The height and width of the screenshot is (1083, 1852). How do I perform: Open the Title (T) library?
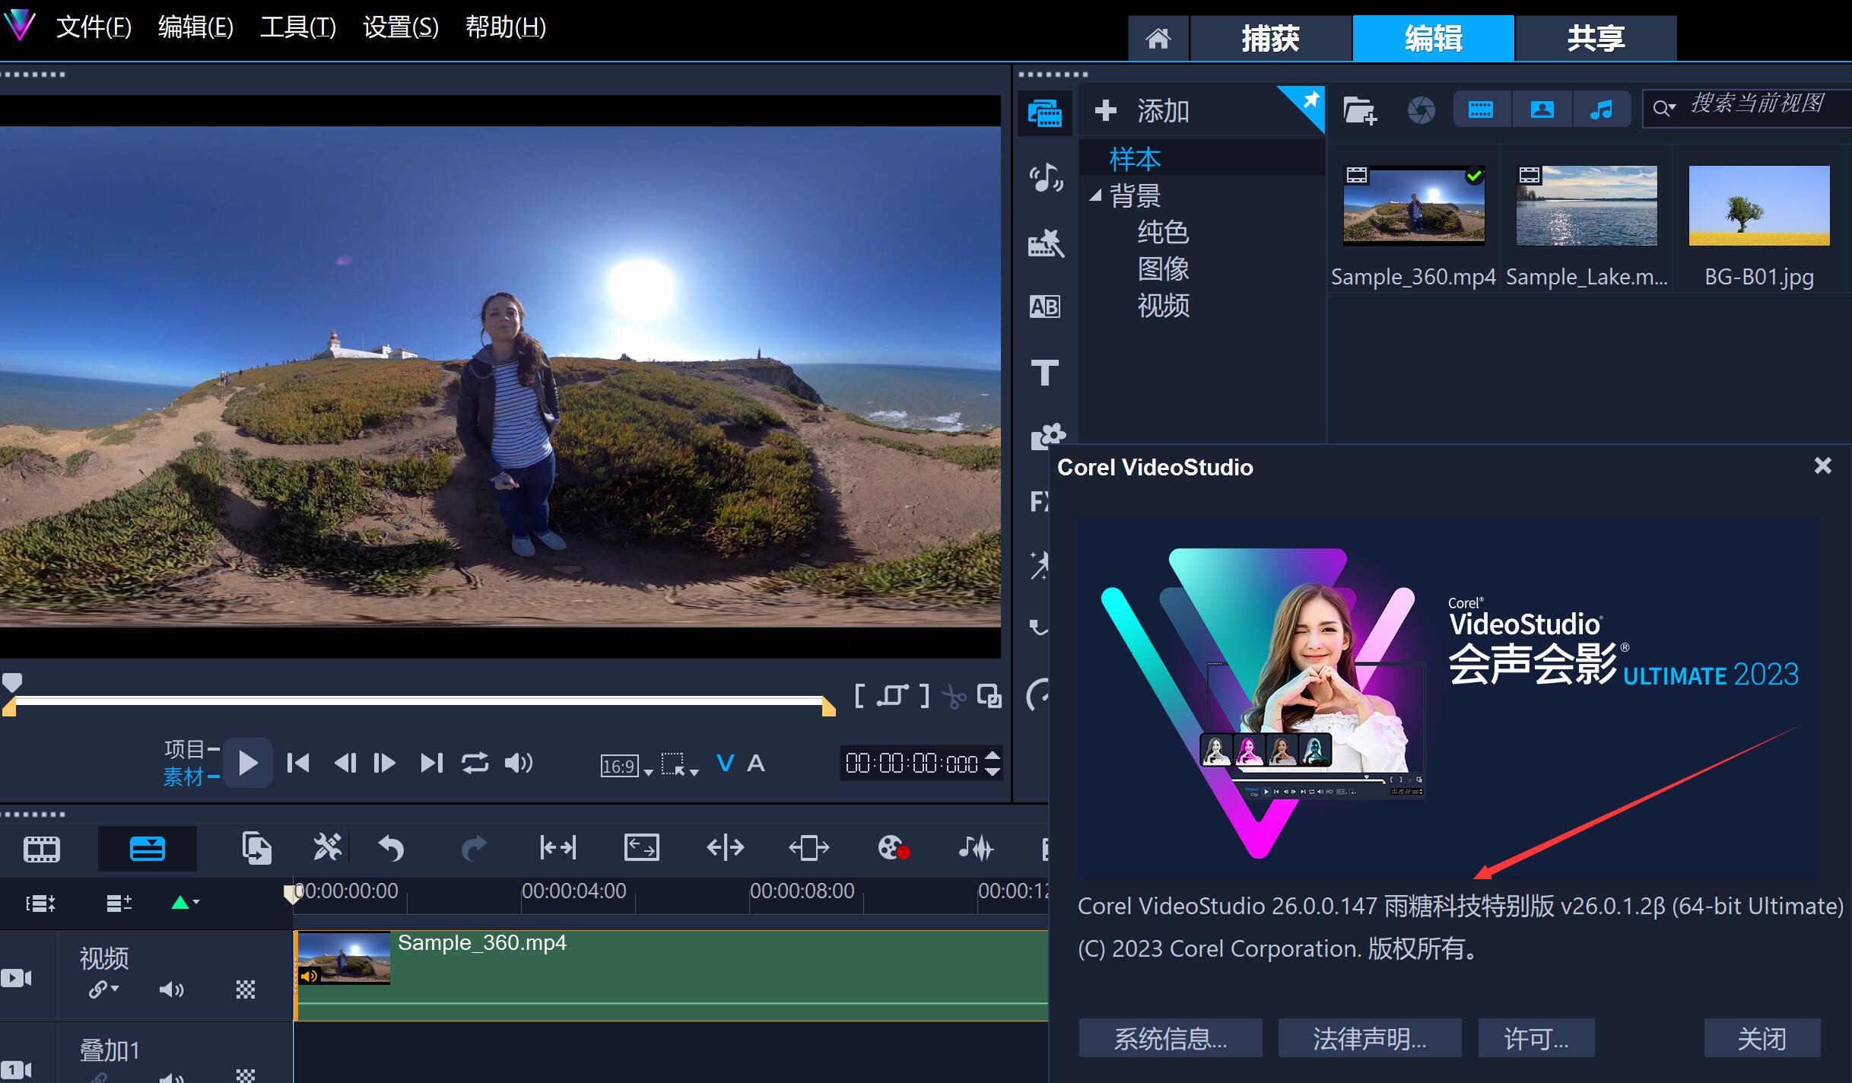coord(1044,373)
